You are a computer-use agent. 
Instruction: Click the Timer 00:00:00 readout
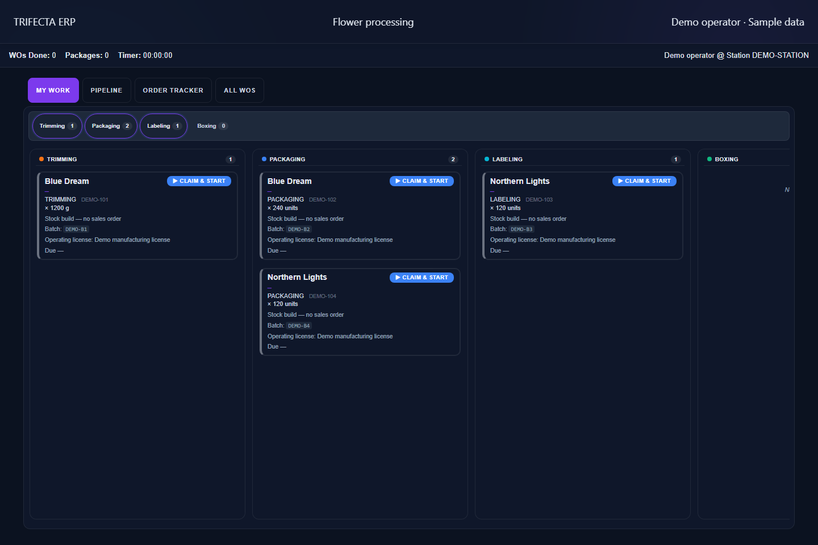[x=145, y=56]
